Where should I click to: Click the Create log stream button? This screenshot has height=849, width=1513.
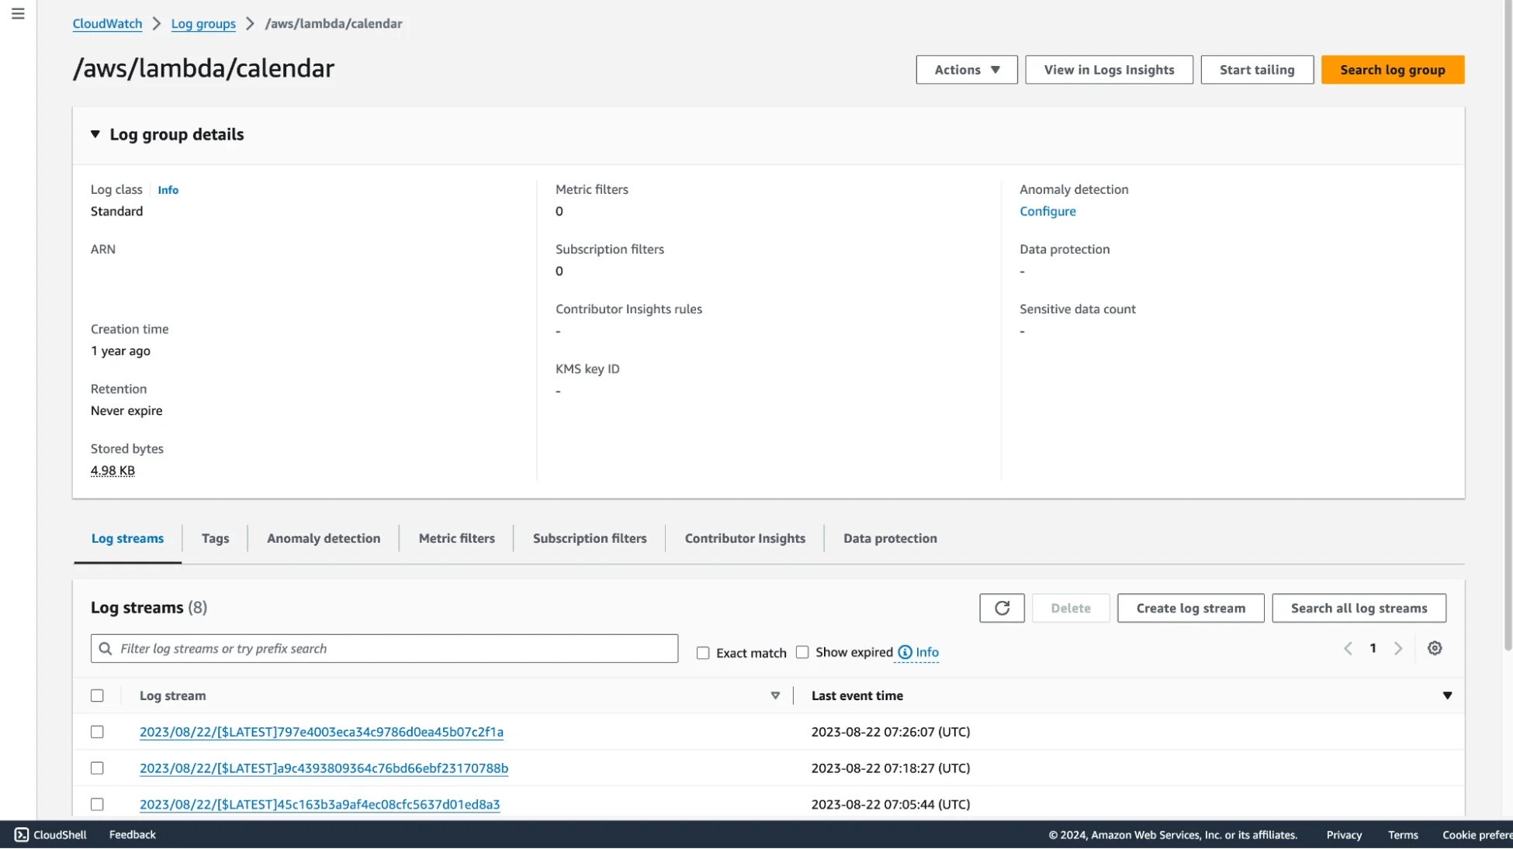coord(1190,608)
